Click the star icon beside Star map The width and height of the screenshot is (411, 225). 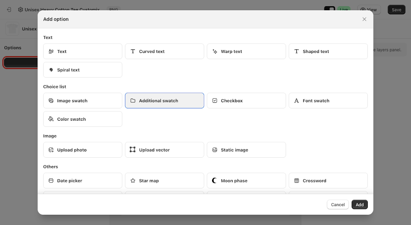tap(133, 181)
